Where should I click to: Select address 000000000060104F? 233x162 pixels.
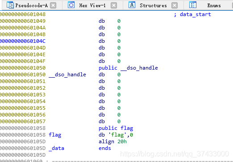tap(23, 61)
